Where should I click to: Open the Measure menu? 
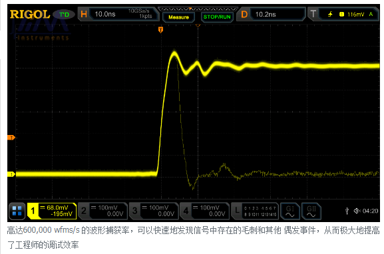[178, 17]
